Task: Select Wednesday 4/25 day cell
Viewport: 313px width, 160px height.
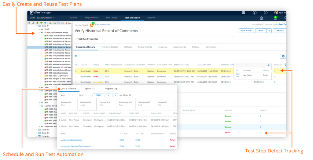Action: (126, 104)
